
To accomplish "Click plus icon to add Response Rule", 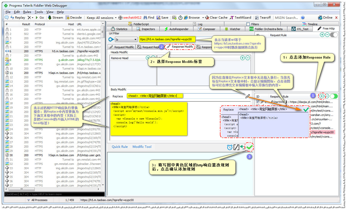I will [x=322, y=96].
